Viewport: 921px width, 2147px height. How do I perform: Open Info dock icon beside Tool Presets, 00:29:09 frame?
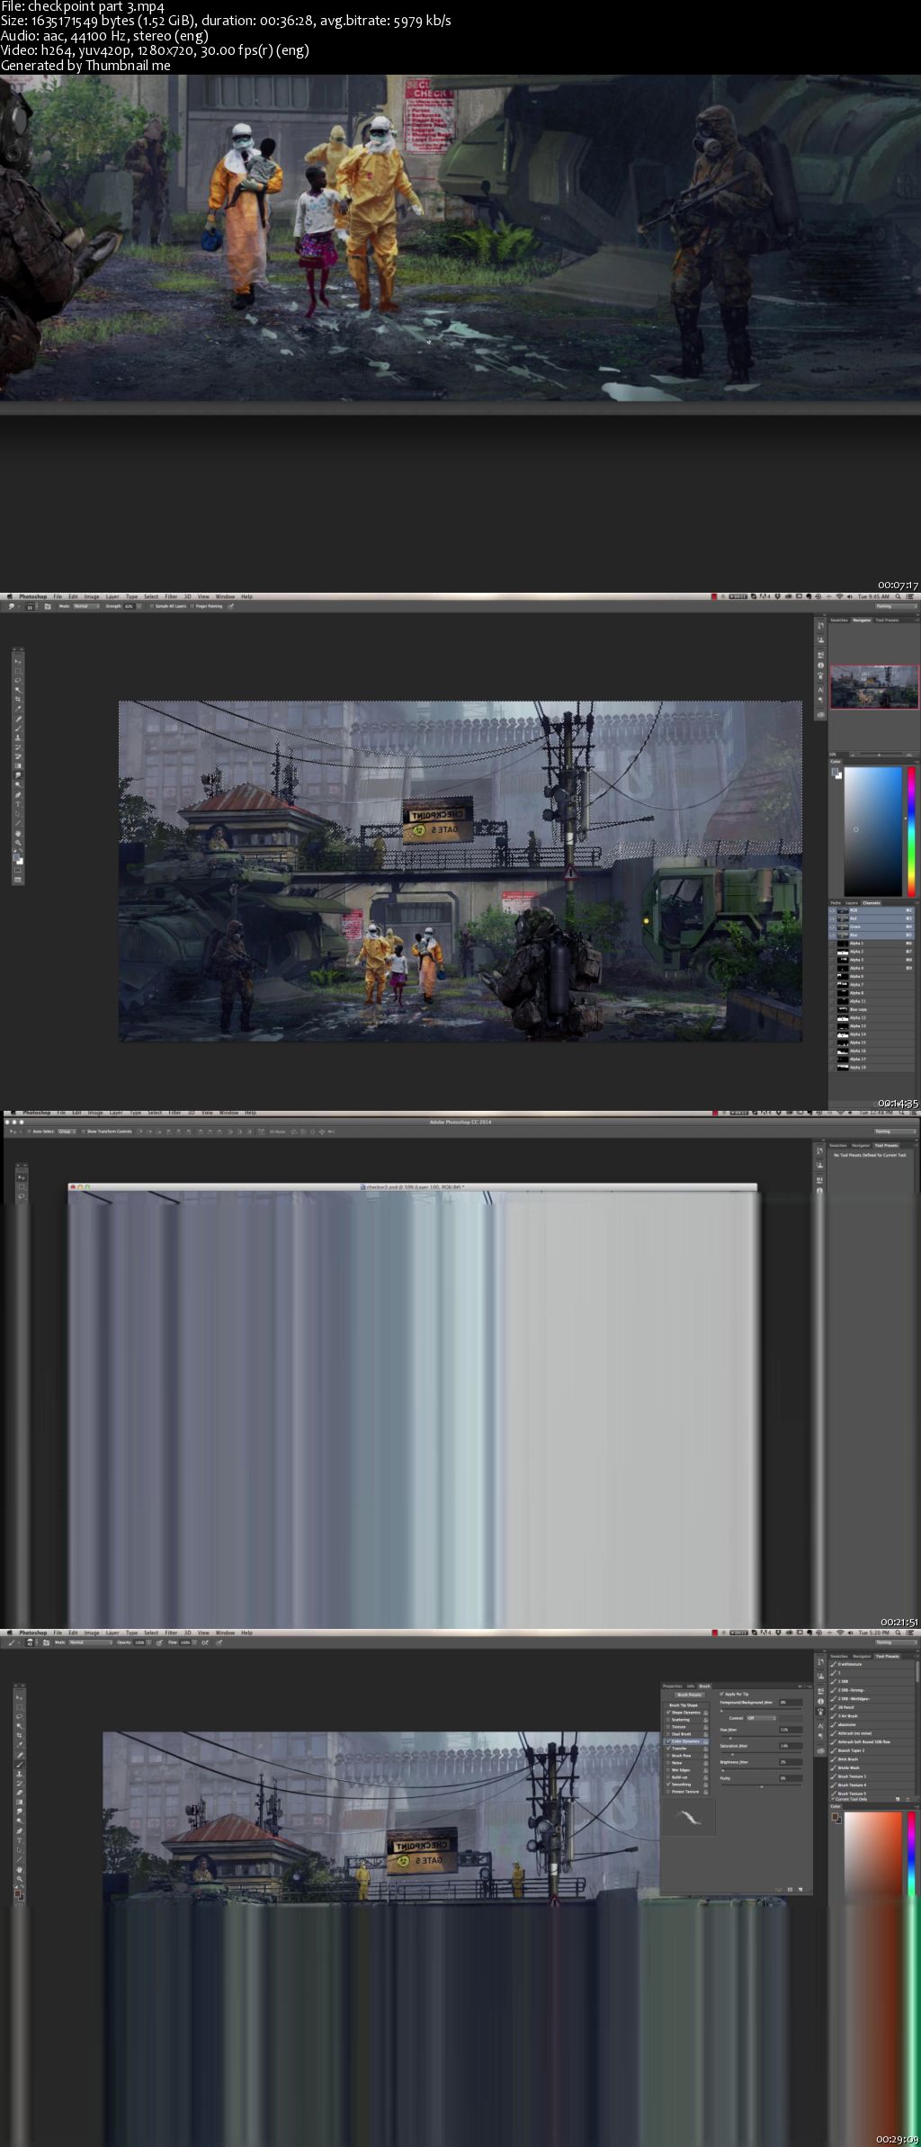820,1702
